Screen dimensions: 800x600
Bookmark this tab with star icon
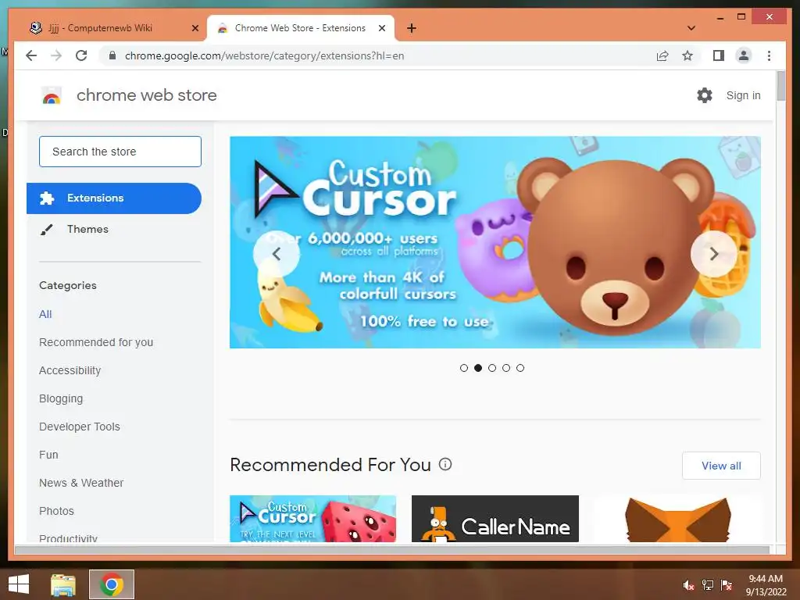click(x=687, y=55)
